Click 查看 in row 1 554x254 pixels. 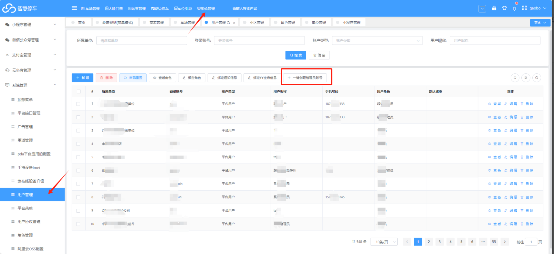click(x=494, y=104)
